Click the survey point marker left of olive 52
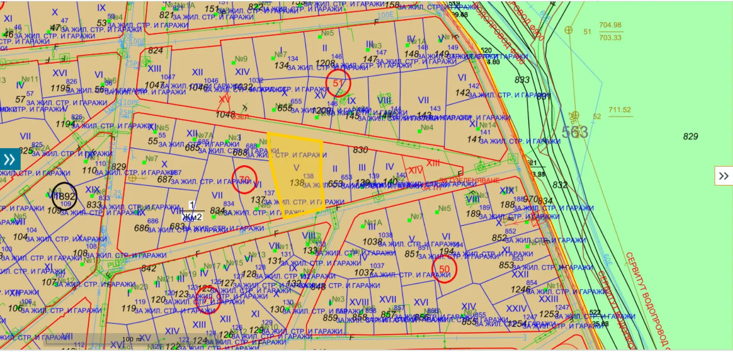This screenshot has height=352, width=733. (x=575, y=116)
